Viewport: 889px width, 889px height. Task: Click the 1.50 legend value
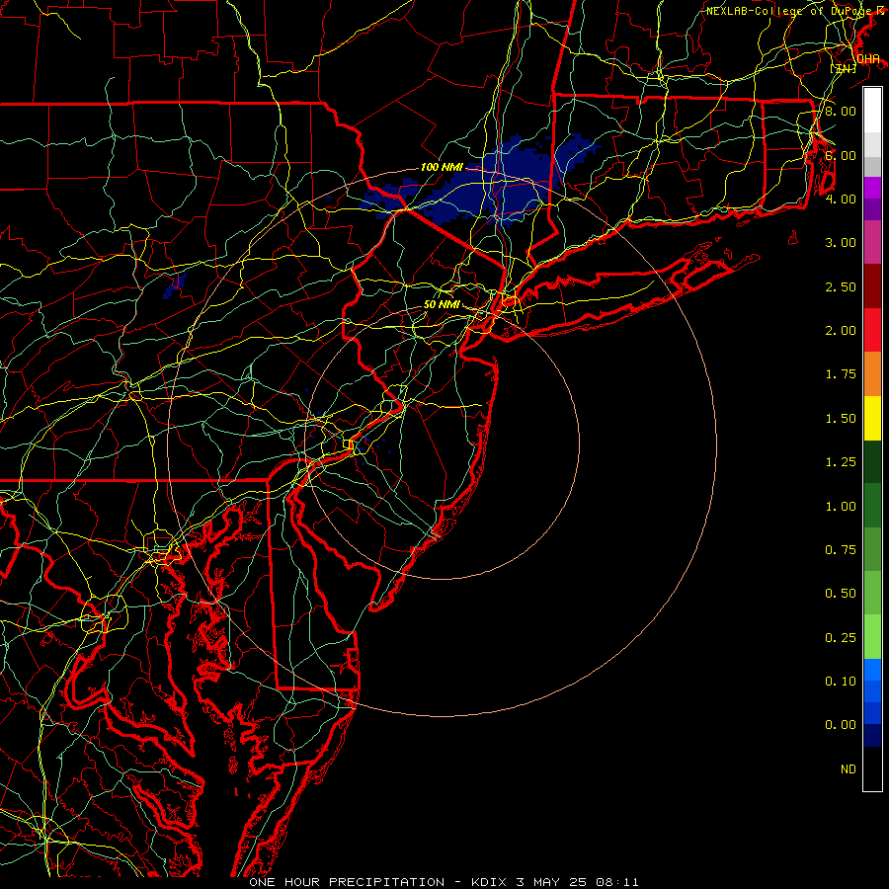point(841,419)
